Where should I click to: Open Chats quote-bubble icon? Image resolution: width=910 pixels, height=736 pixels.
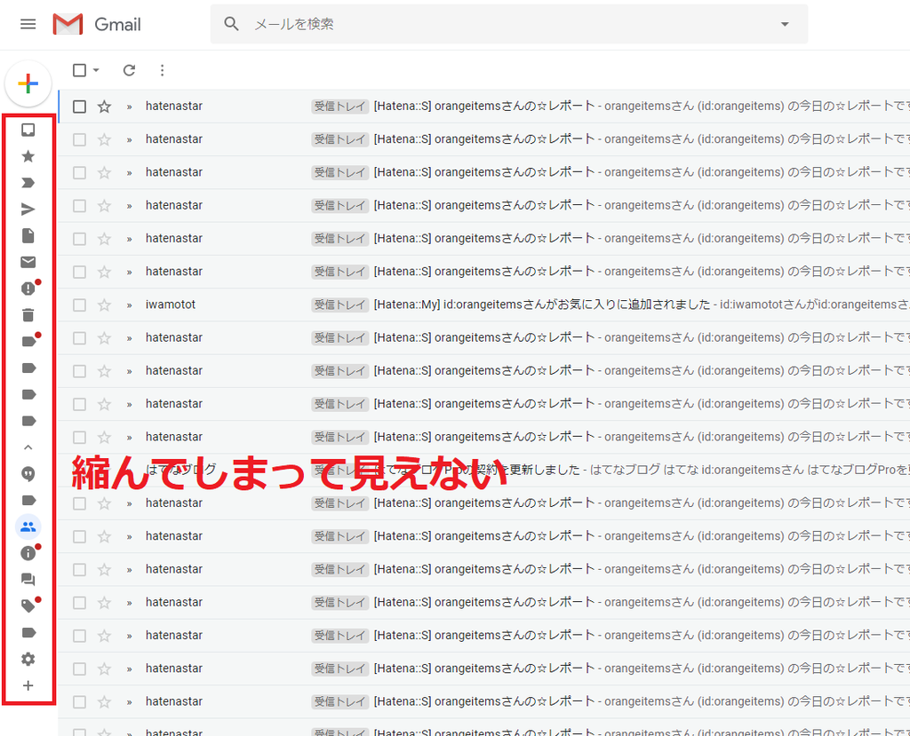pyautogui.click(x=28, y=474)
